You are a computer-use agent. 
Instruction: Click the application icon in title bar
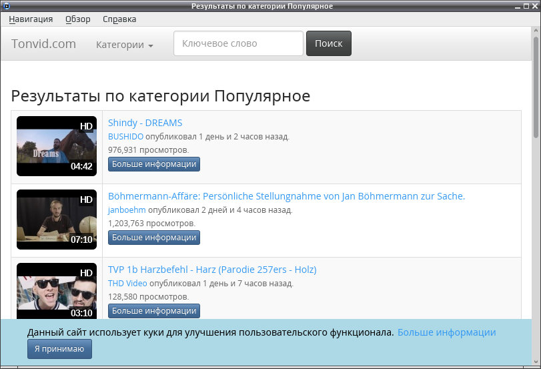(6, 6)
